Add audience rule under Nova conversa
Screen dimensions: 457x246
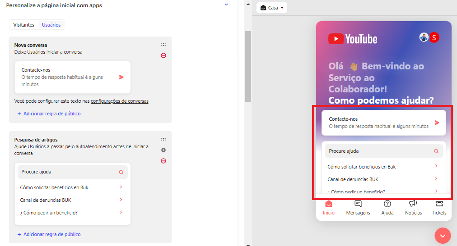click(49, 114)
